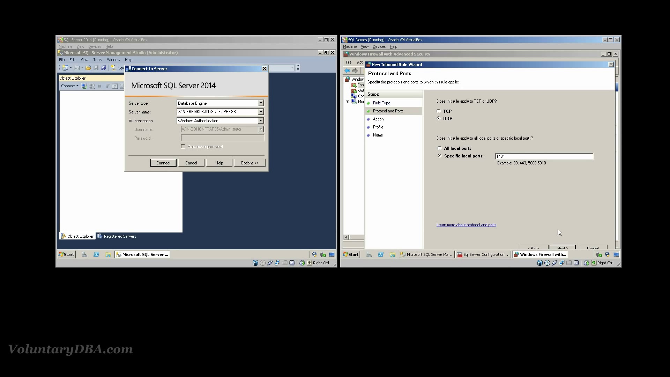Open Sql Server Configuration from the taskbar
This screenshot has width=670, height=377.
(x=483, y=254)
